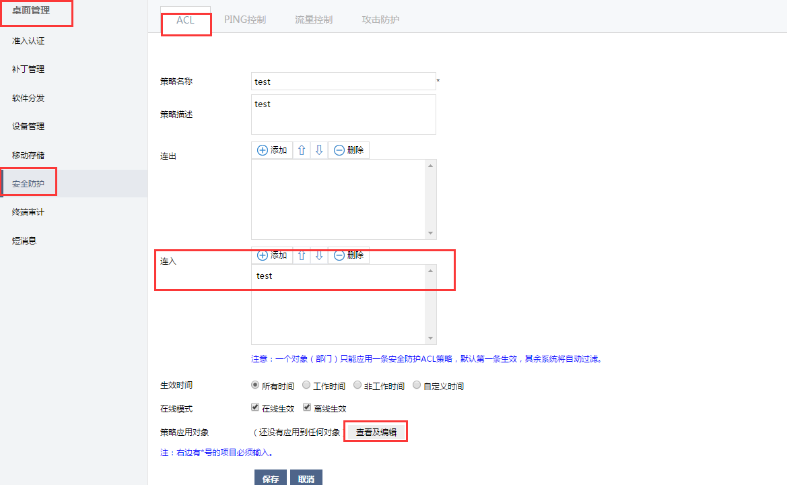Select the 工作时间 radio button
The image size is (787, 485).
click(x=306, y=385)
